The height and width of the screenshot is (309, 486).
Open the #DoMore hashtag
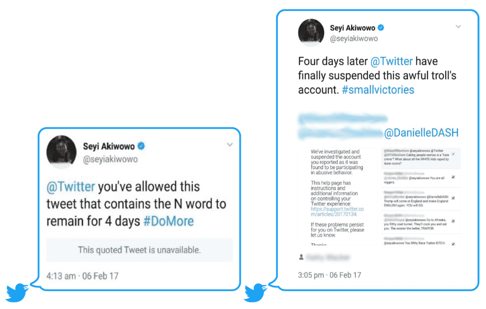168,221
